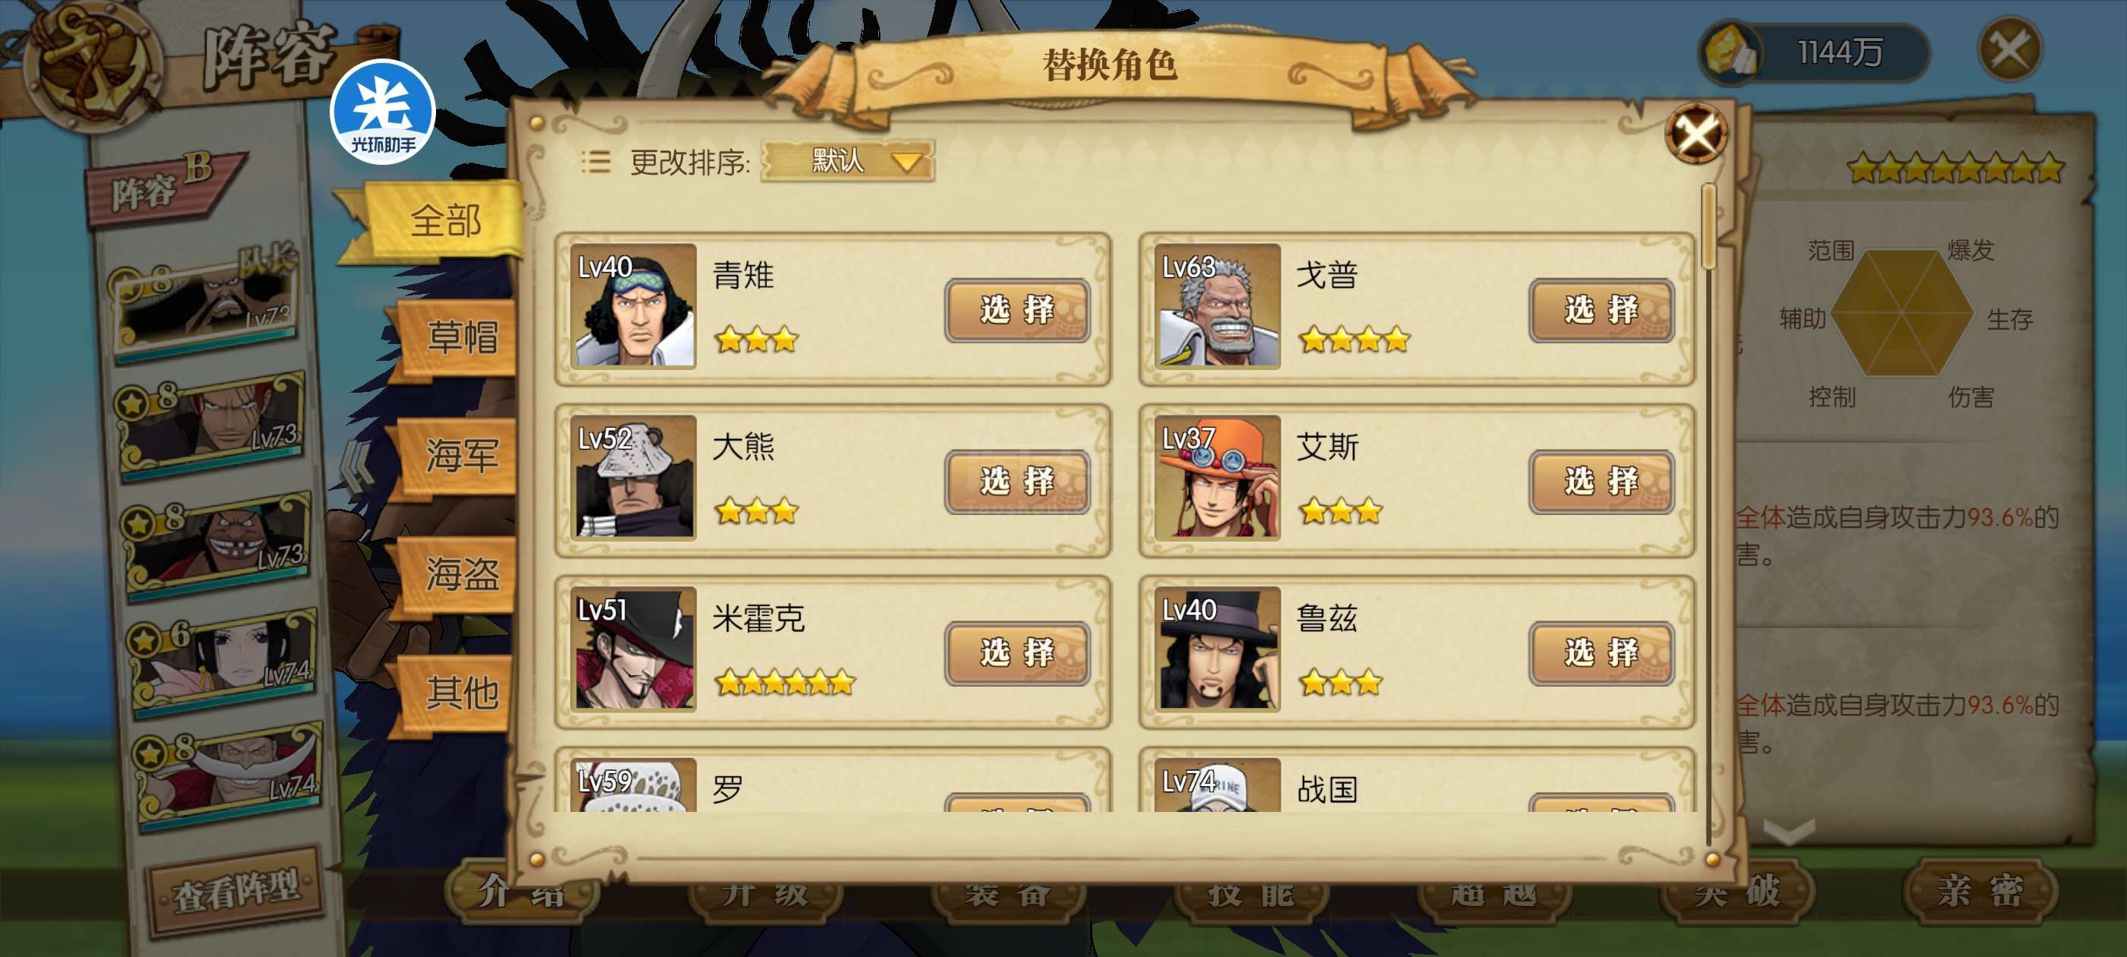Open the 查看阵型 formation view
The image size is (2127, 957).
(235, 890)
